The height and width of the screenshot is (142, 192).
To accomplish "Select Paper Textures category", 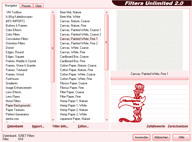I will click(x=15, y=110).
